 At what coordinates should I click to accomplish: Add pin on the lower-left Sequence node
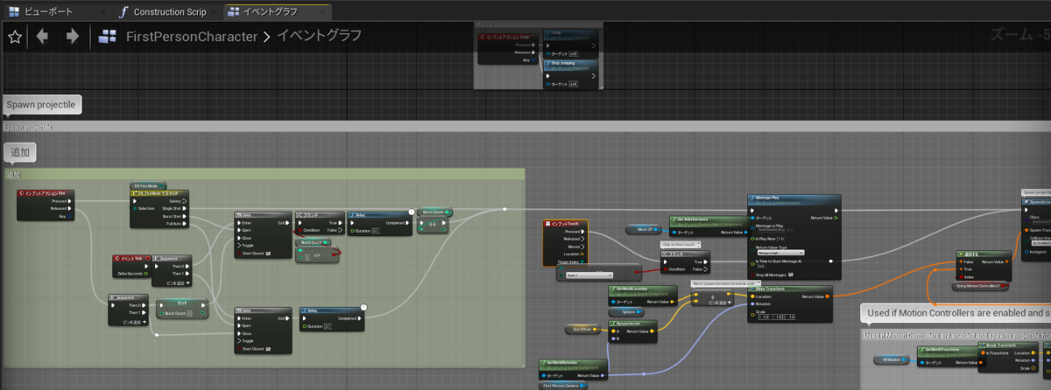tap(134, 322)
